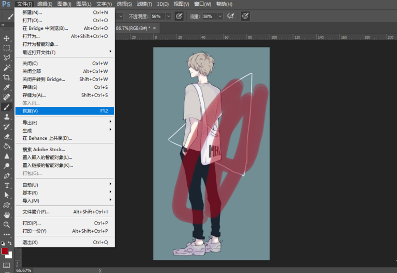Select the Horizontal Type tool

click(7, 185)
